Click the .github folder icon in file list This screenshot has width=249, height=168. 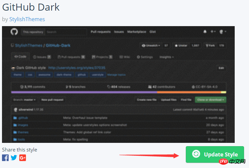click(x=15, y=118)
